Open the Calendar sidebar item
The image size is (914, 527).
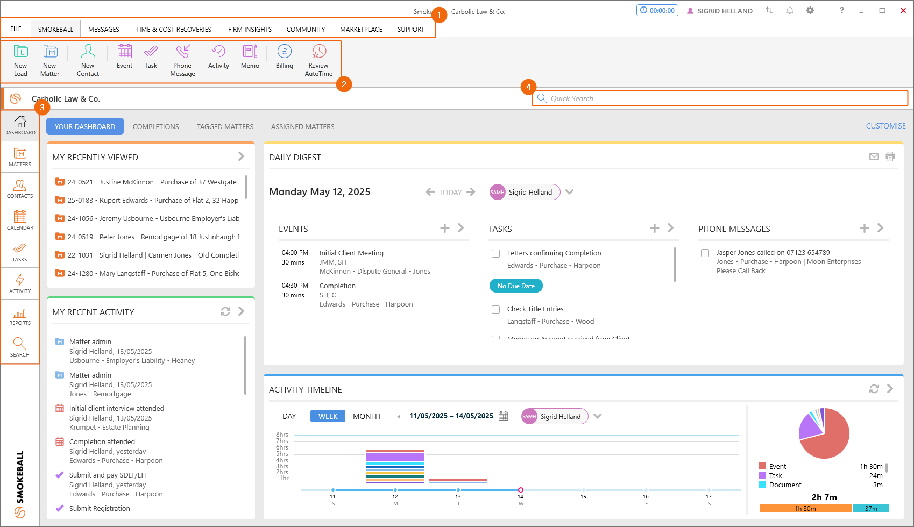[x=20, y=220]
